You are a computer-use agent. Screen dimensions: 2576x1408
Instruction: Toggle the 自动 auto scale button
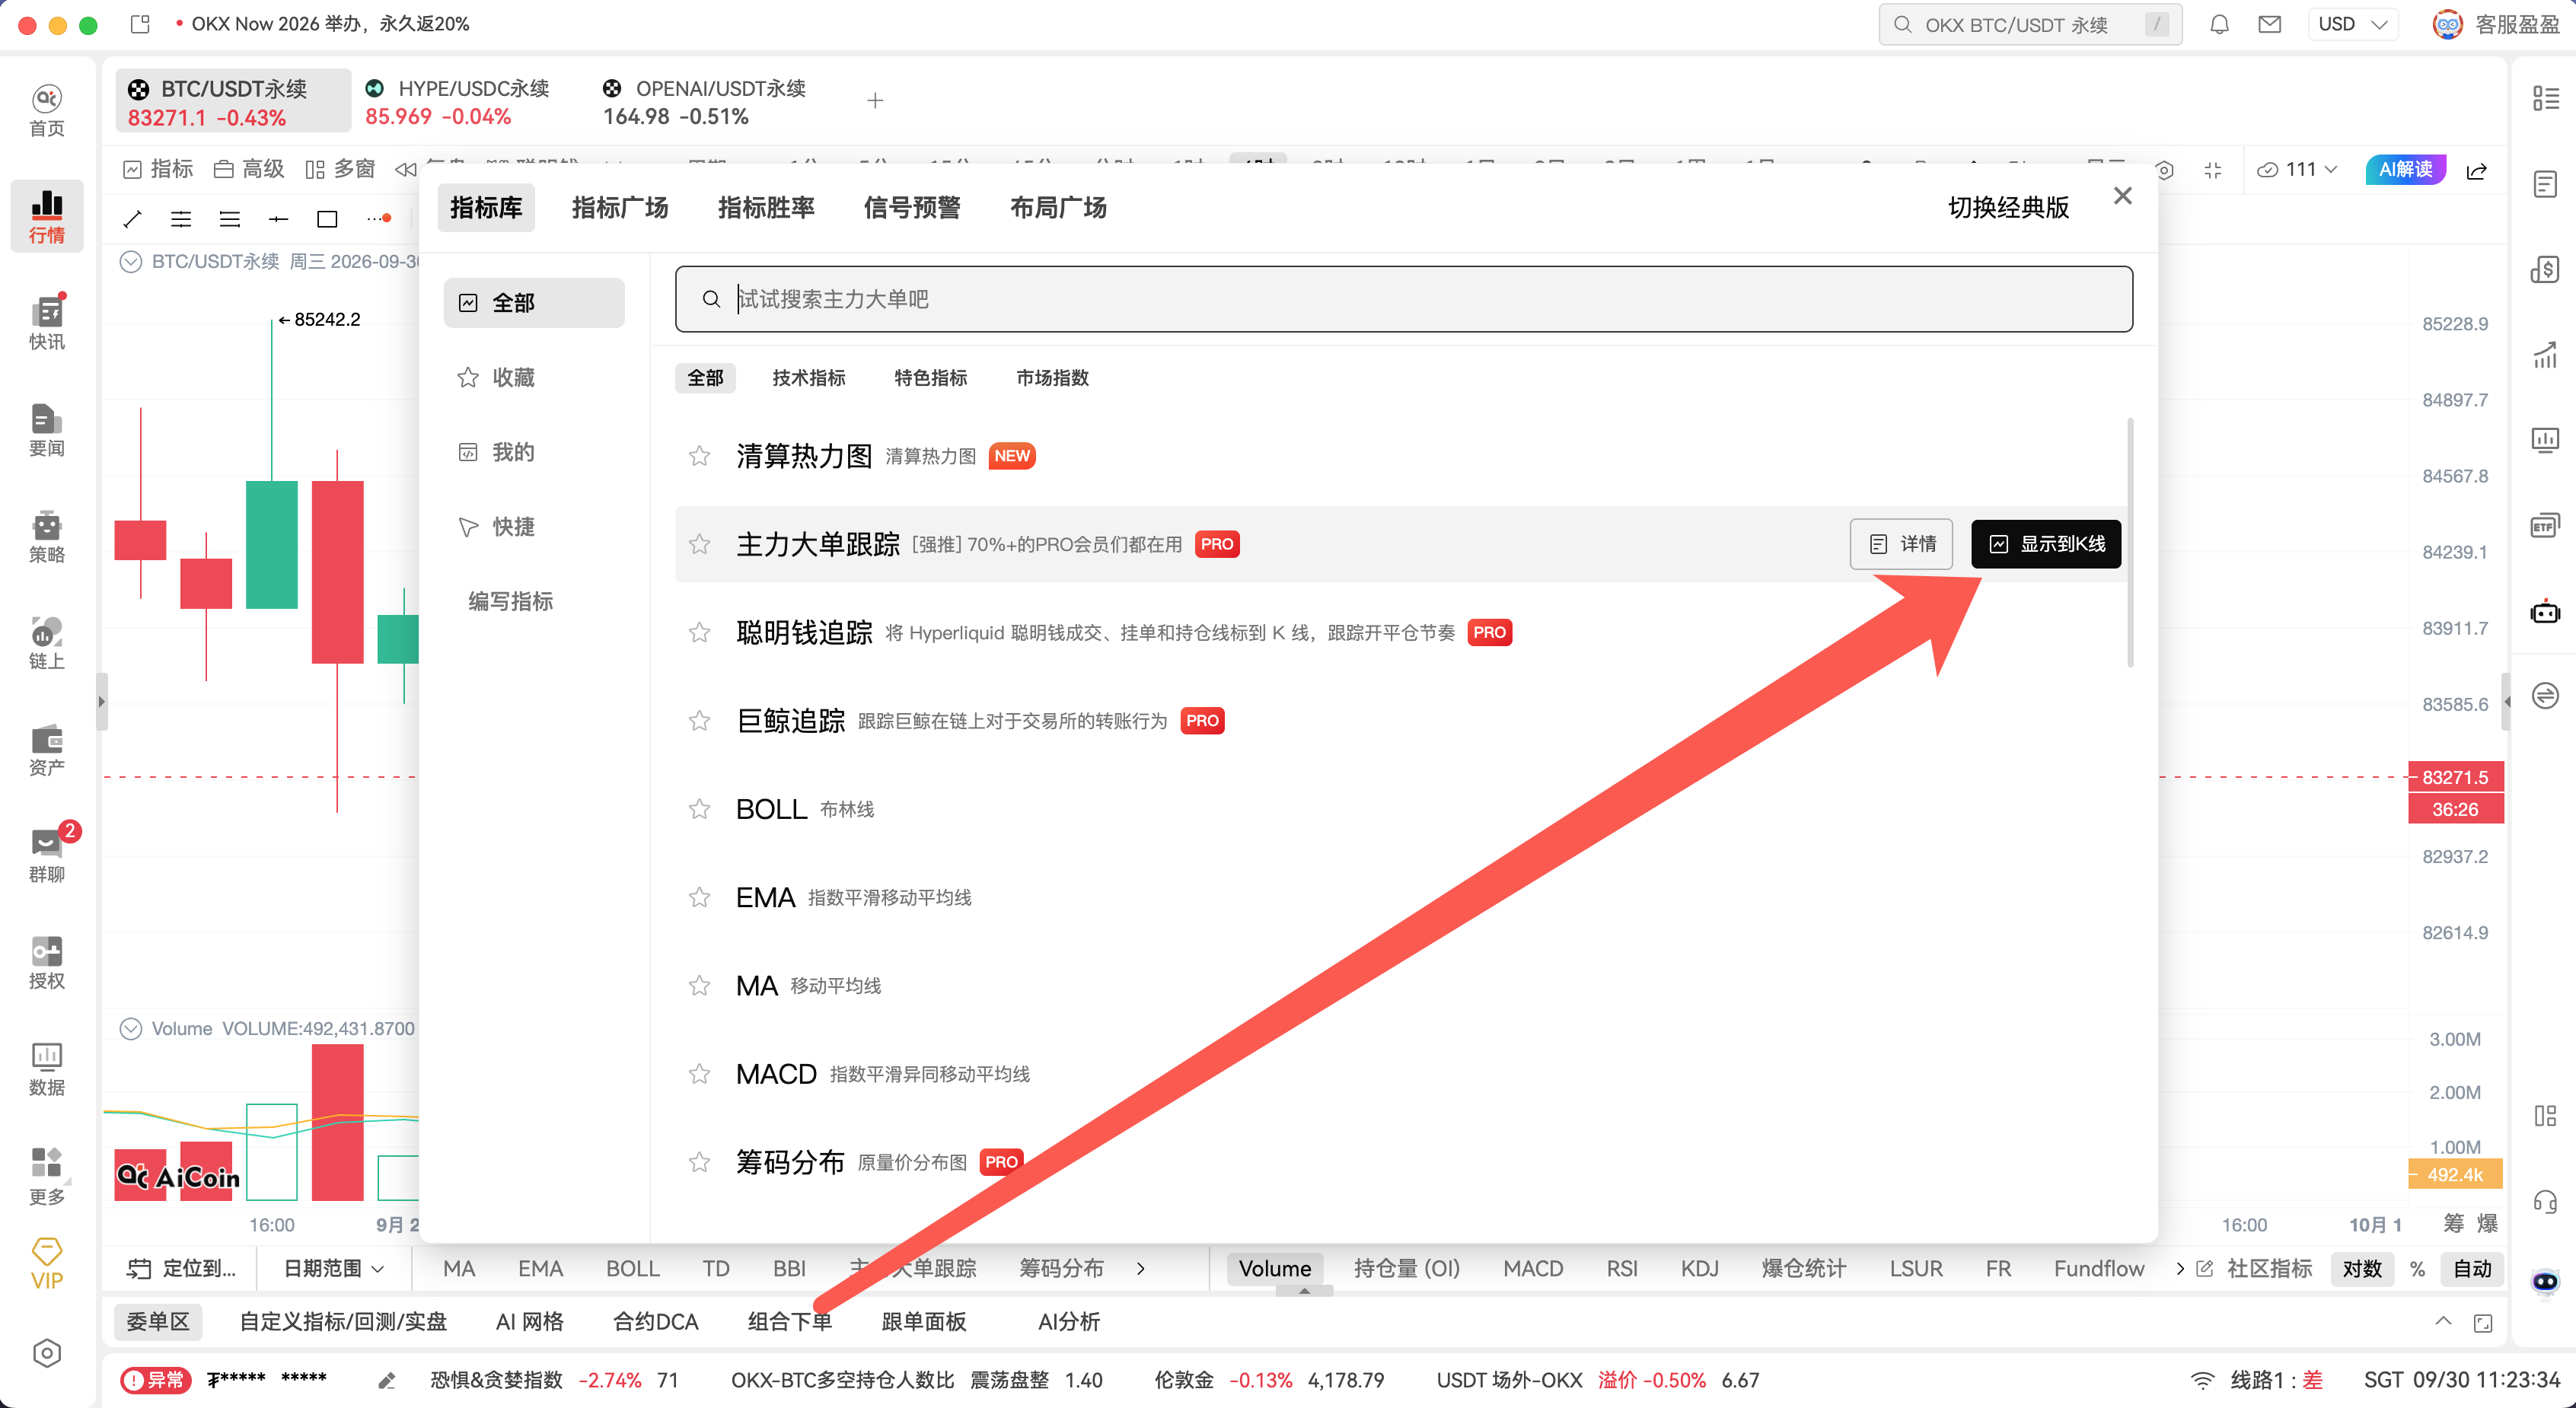[x=2472, y=1268]
